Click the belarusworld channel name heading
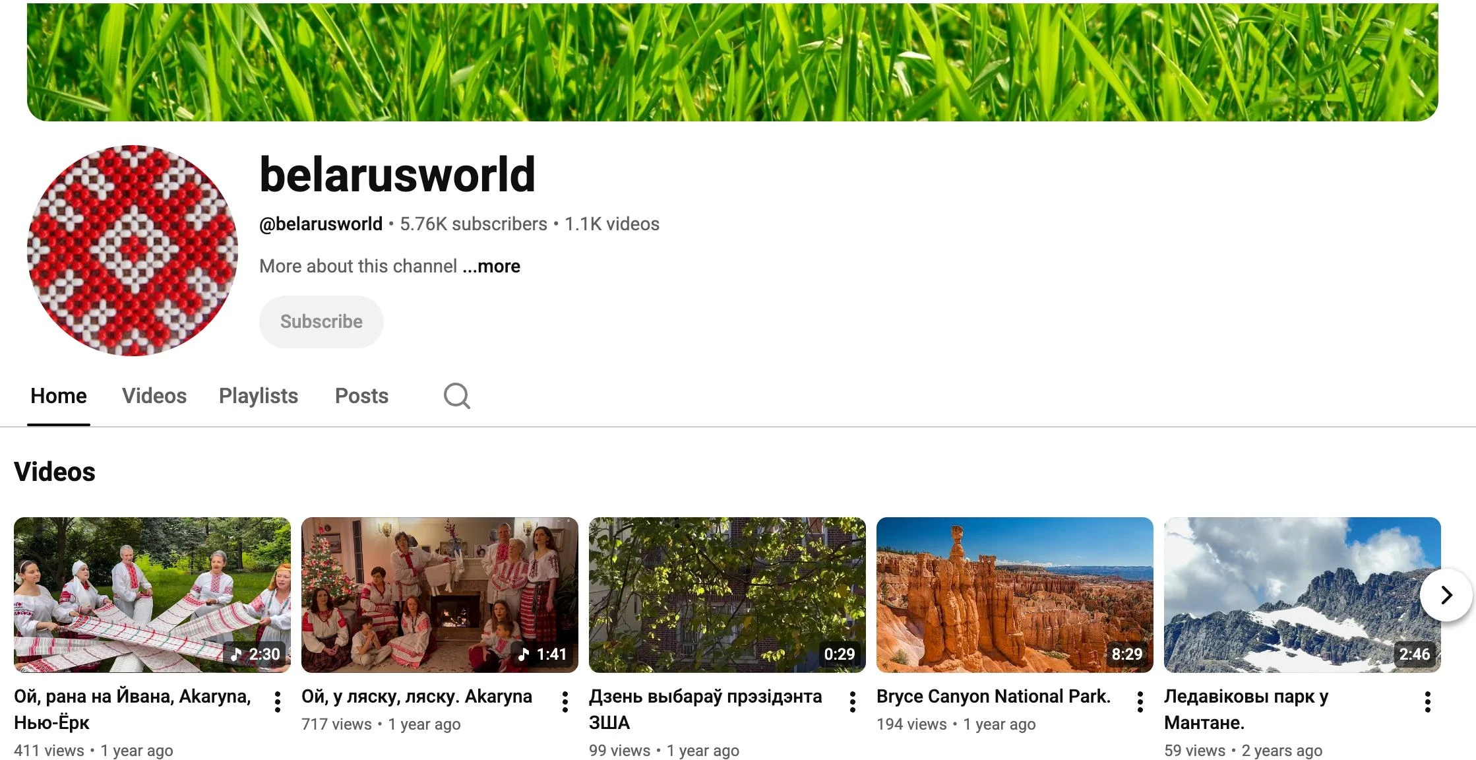Viewport: 1476px width, 760px height. coord(398,175)
